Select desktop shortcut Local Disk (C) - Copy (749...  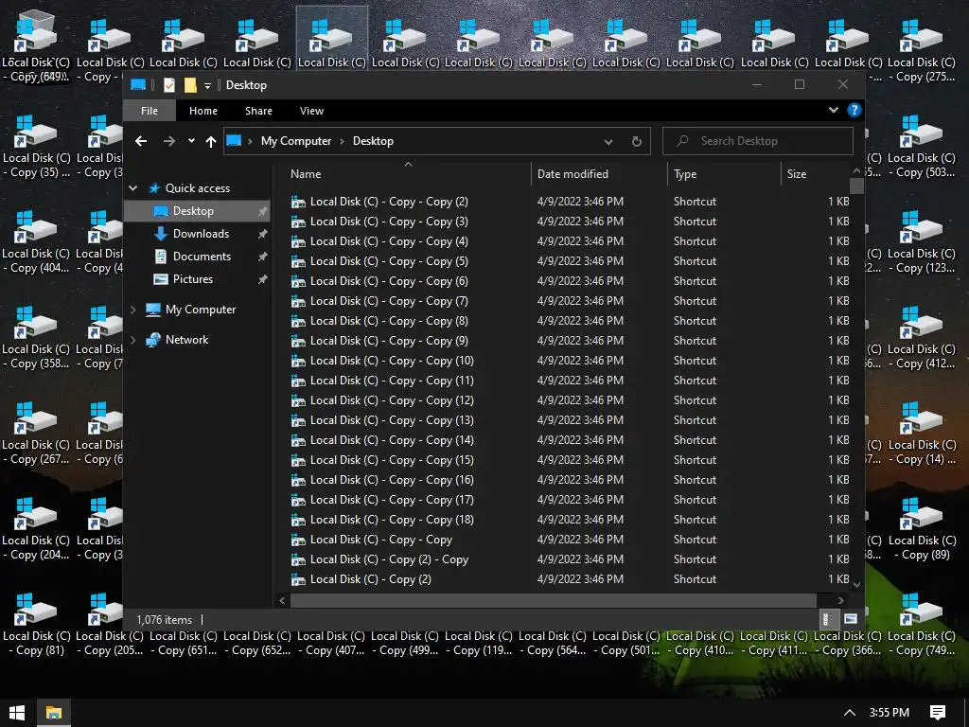coord(922,624)
